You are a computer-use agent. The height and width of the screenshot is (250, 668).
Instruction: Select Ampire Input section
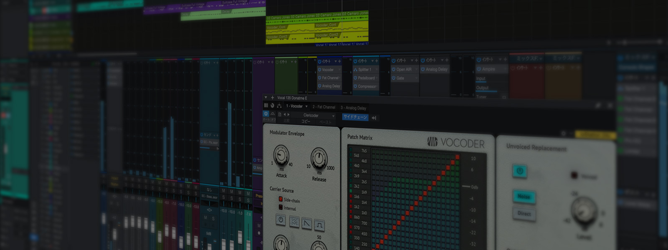[481, 78]
